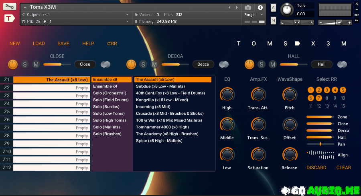Toggle the CLOSE mic power button
This screenshot has width=361, height=196.
pos(13,64)
